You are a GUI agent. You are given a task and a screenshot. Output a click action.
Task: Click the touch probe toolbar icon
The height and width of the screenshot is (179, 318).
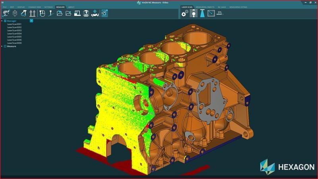coord(50,14)
